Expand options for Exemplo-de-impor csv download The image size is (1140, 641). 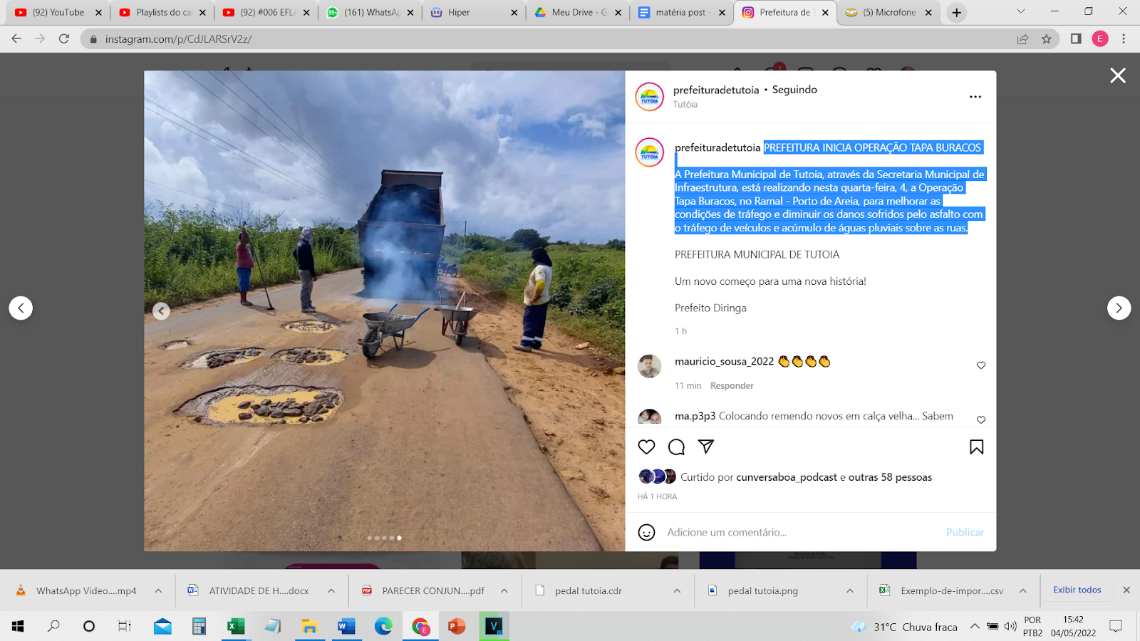click(1022, 590)
